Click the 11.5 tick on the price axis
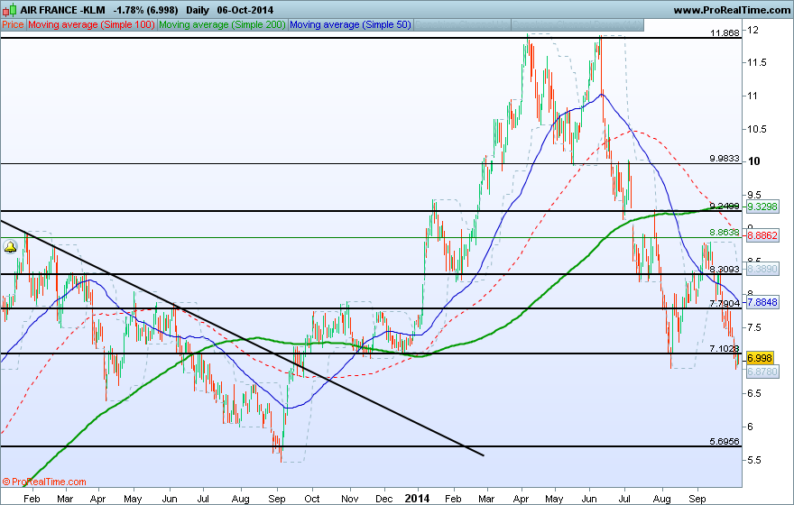Image resolution: width=794 pixels, height=505 pixels. [x=756, y=63]
